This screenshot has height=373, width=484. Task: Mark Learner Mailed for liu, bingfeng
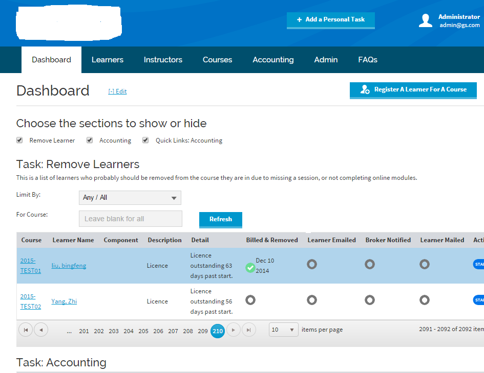424,264
